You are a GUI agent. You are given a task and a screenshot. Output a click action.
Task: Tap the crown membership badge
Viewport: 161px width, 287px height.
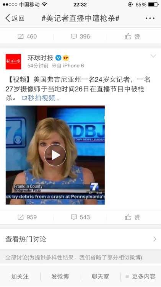(66, 58)
